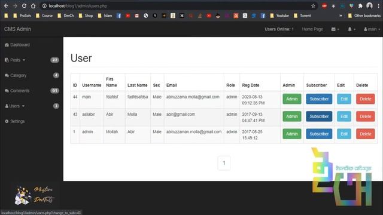Expand the Users sidebar menu

click(x=14, y=106)
